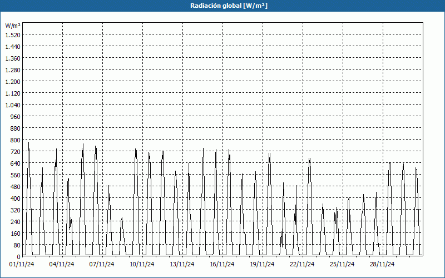Screen dimensions: 445x278
Task: Click the 720 axis value
Action: coord(16,152)
